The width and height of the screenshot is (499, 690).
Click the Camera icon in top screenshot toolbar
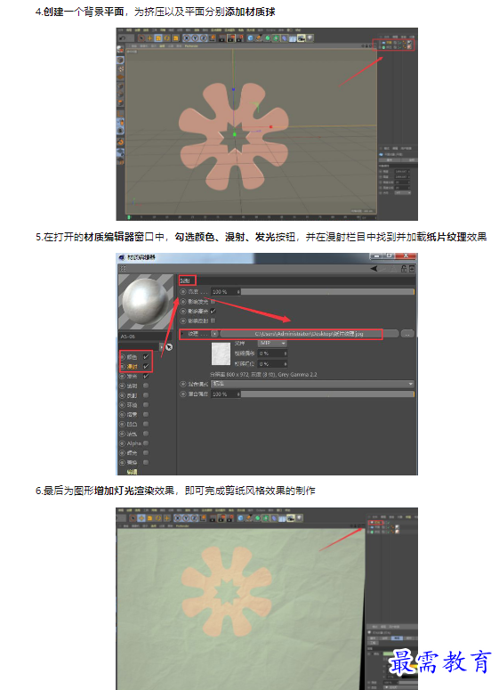(x=301, y=38)
